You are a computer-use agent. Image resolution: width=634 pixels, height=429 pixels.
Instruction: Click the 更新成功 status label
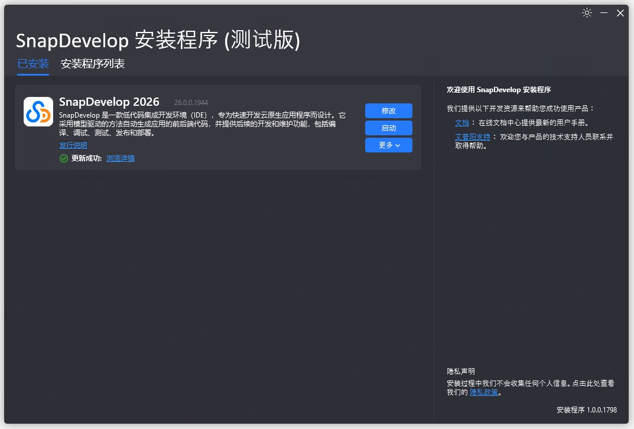click(86, 158)
